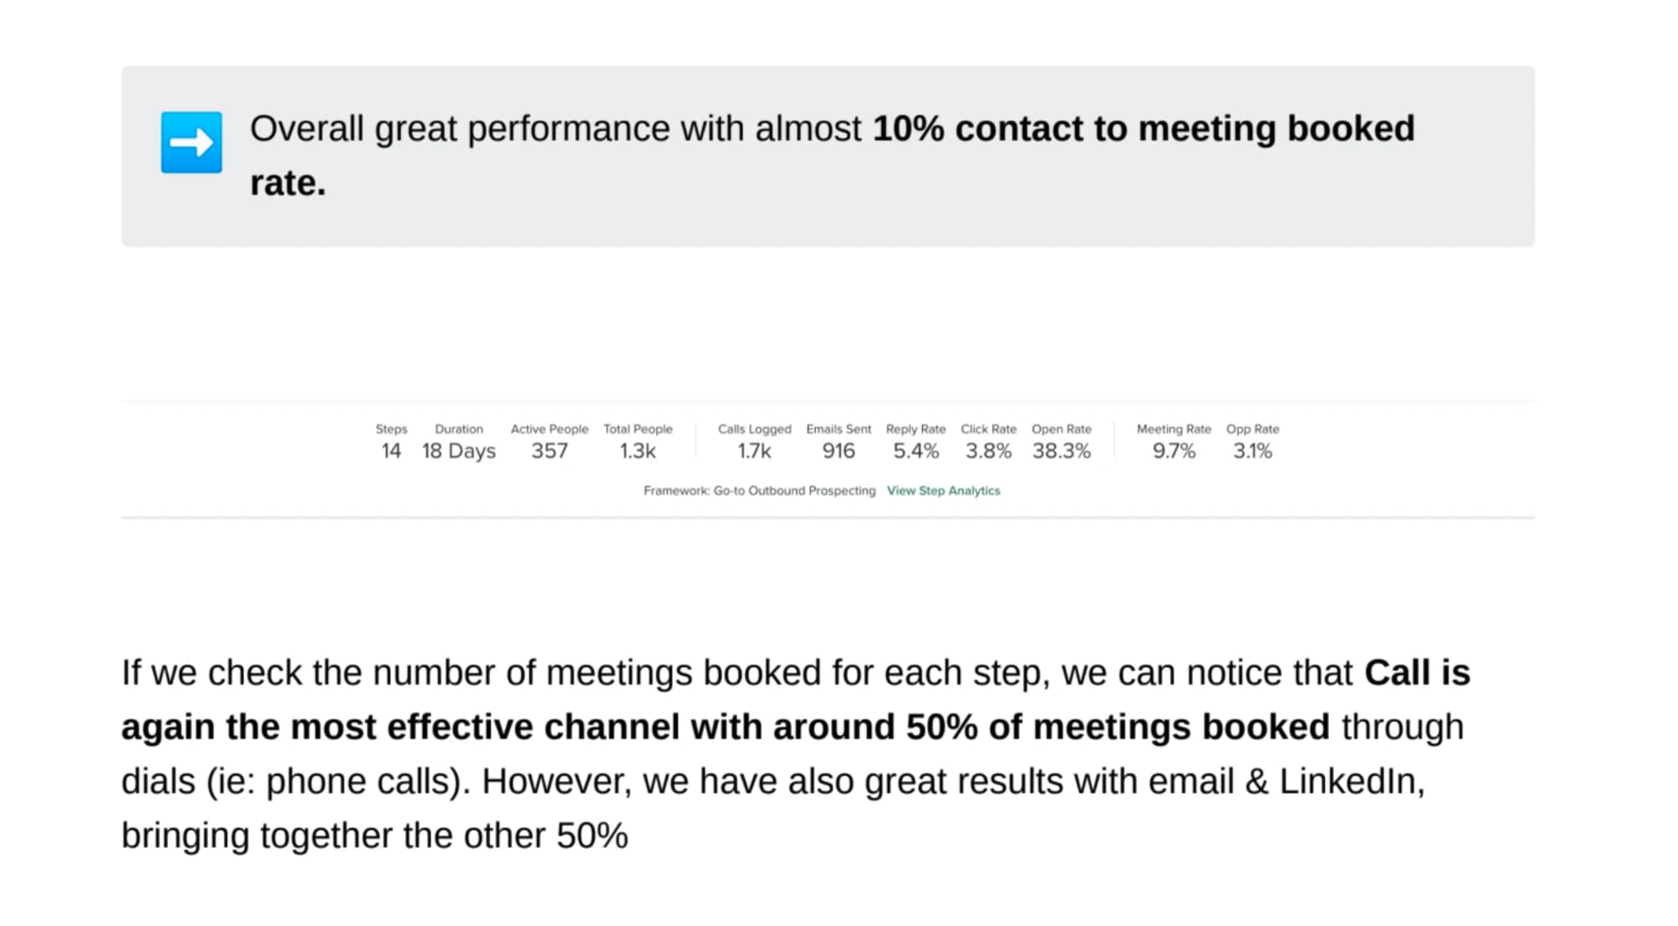The height and width of the screenshot is (926, 1678).
Task: Select the Duration stat 18 Days
Action: [x=459, y=441]
